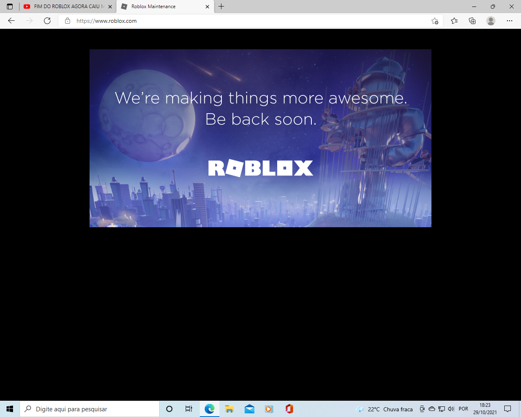Open the notification center

pos(508,409)
